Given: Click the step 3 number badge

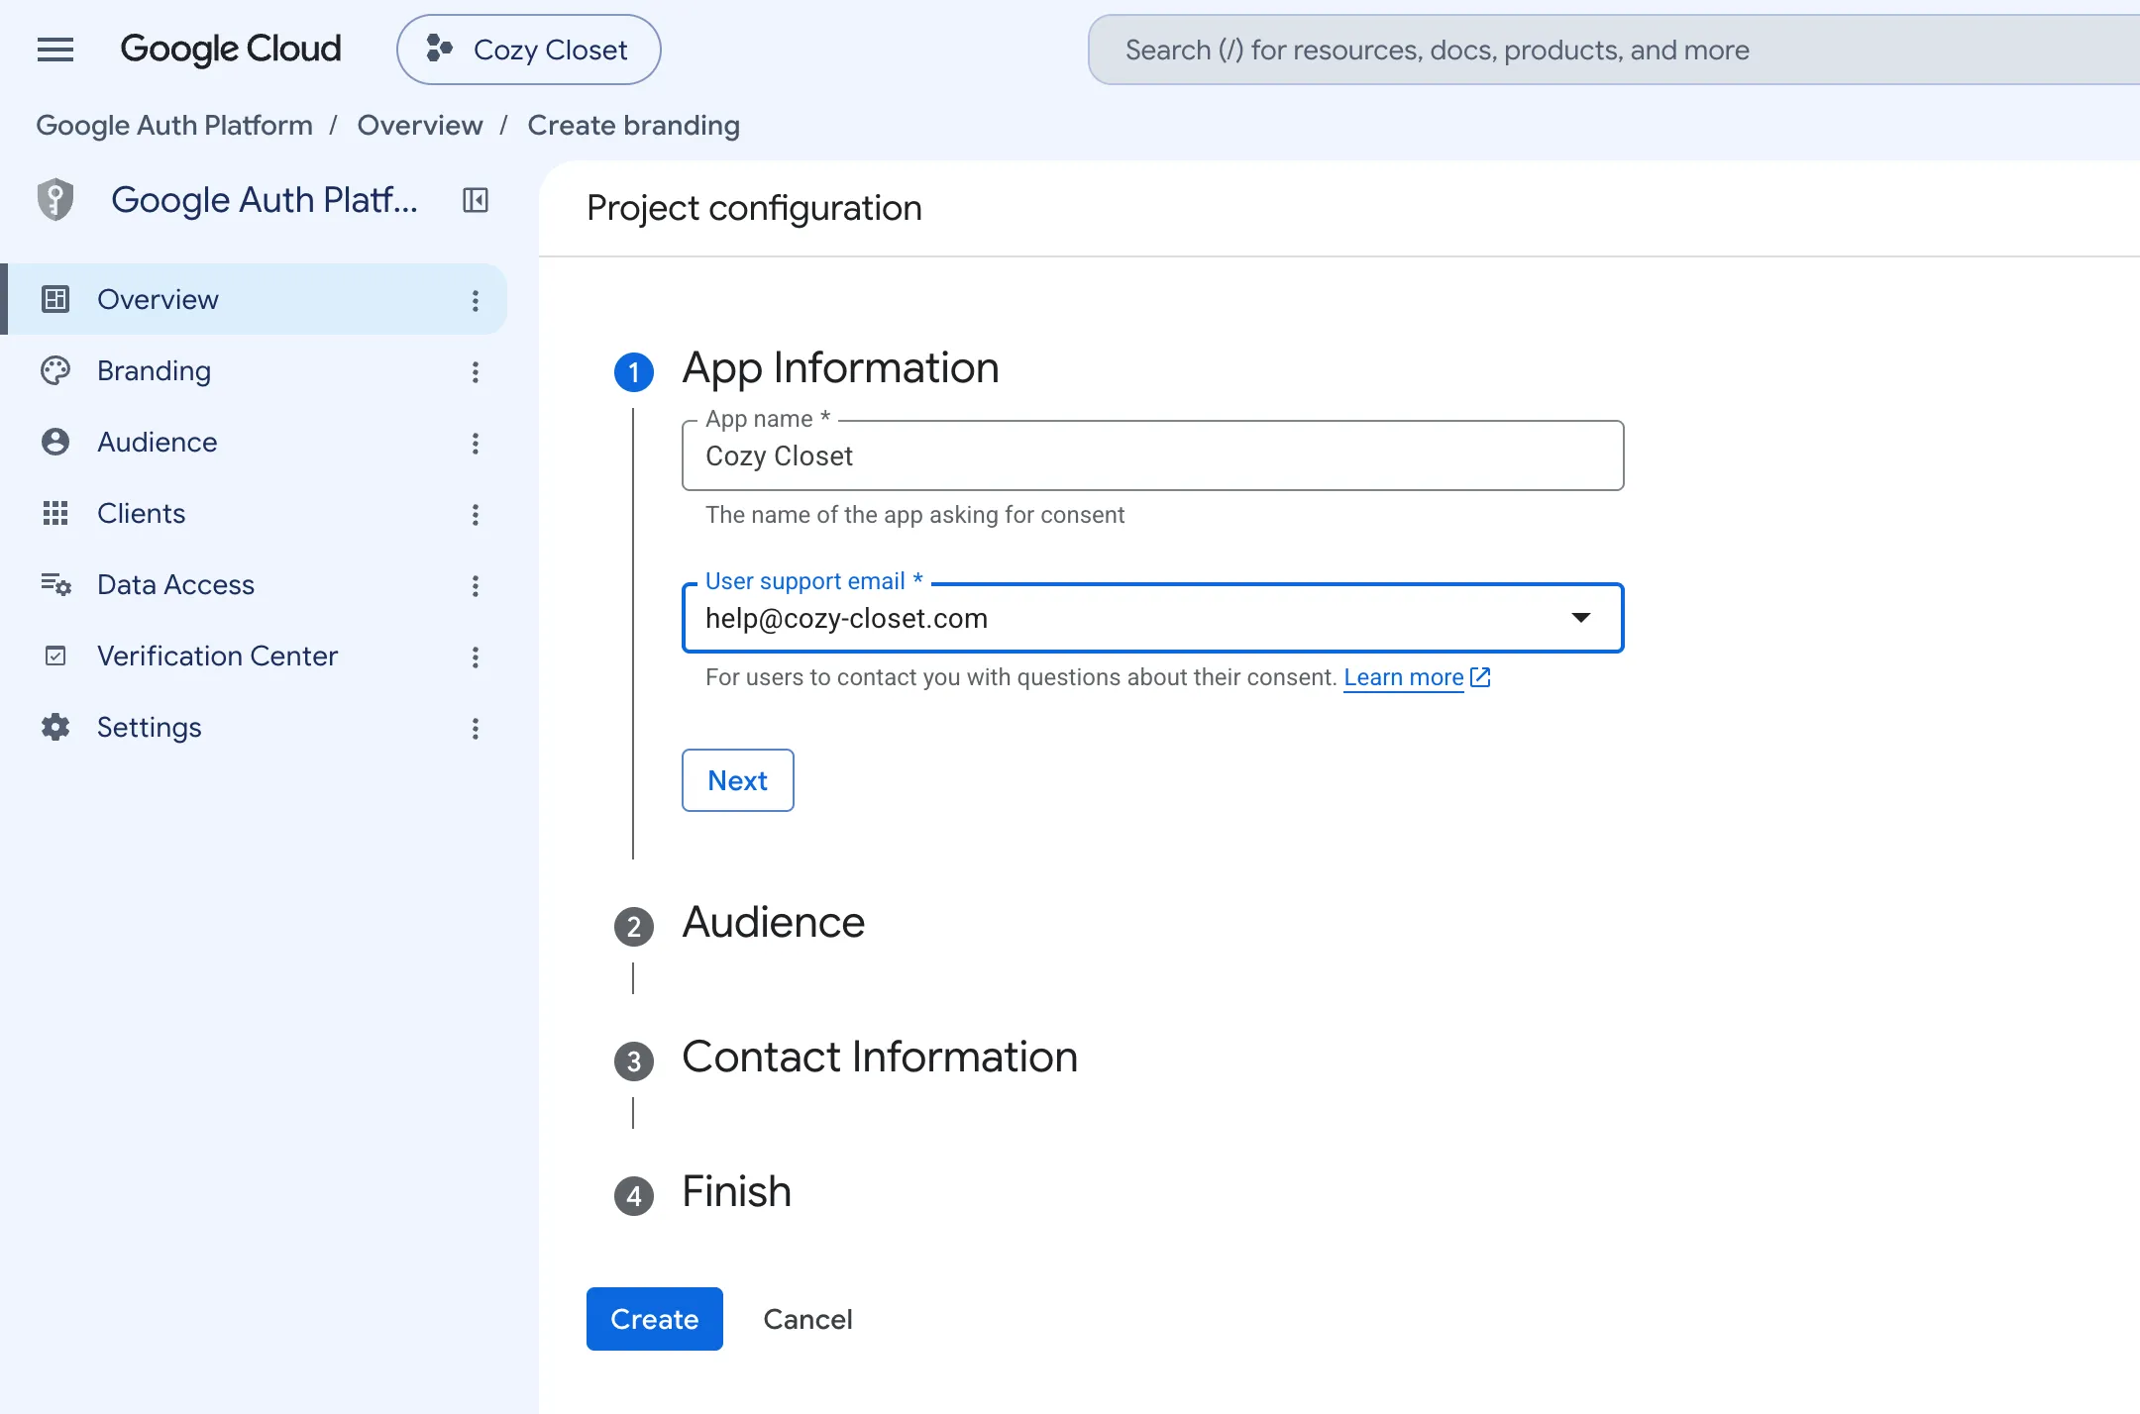Looking at the screenshot, I should [x=634, y=1061].
